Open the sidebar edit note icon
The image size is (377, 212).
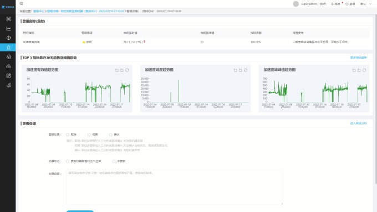click(x=9, y=76)
